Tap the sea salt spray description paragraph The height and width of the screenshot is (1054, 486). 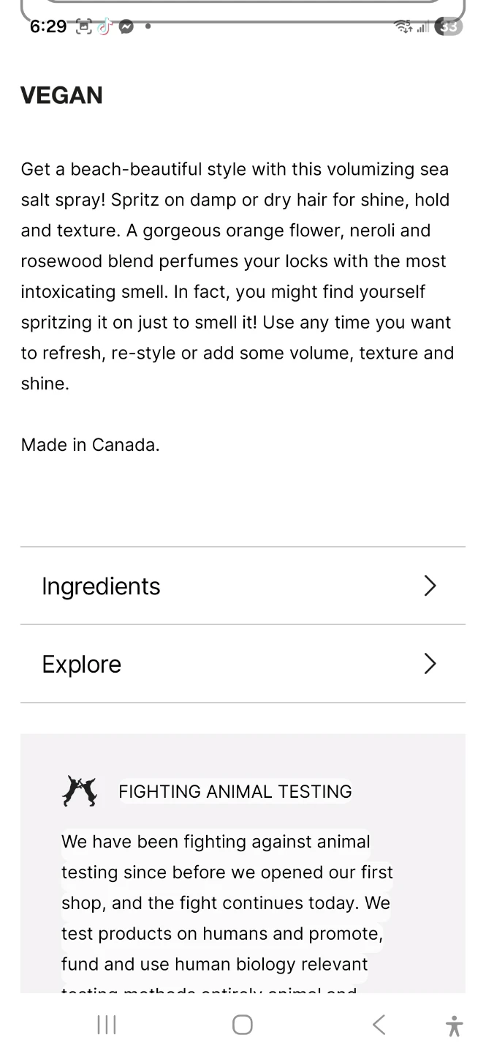238,276
